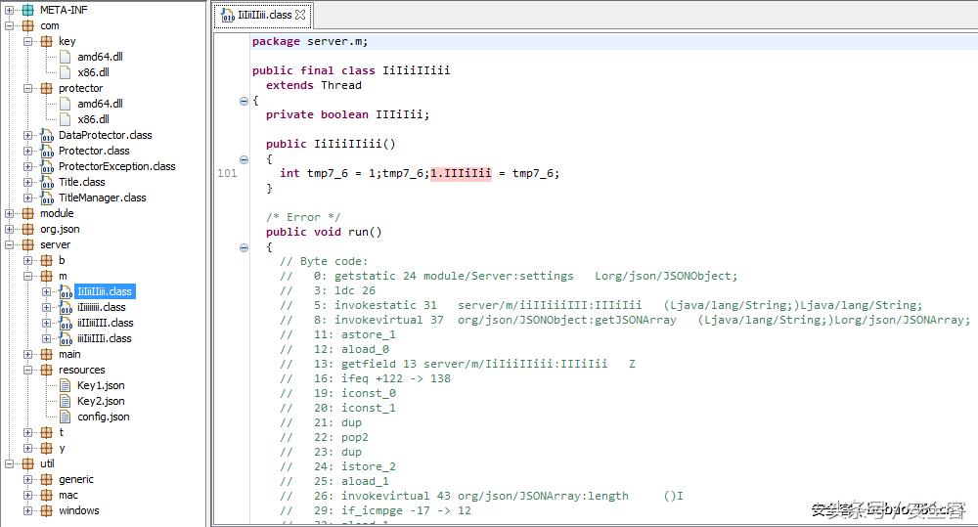Click the Key1.json file icon
The height and width of the screenshot is (527, 978).
pos(66,385)
